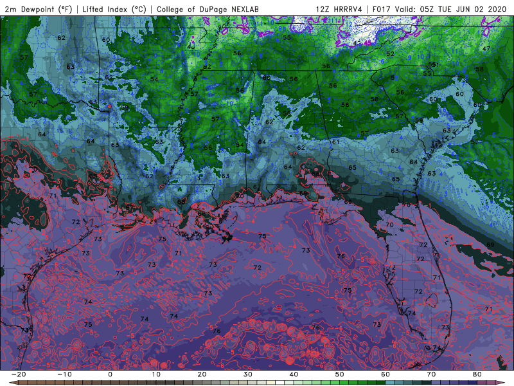Click the '80' label on the color scale
This screenshot has width=514, height=386.
click(477, 374)
